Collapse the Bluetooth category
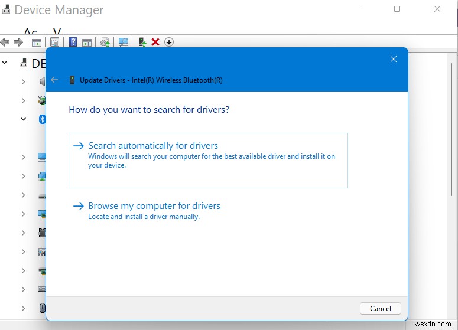 (24, 119)
